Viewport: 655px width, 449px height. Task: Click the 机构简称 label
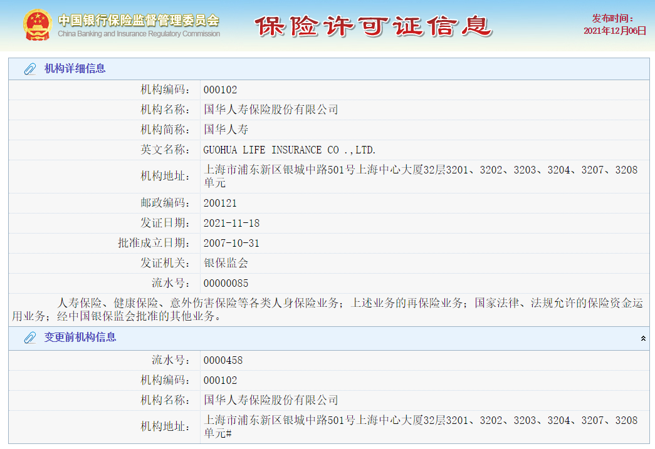165,130
